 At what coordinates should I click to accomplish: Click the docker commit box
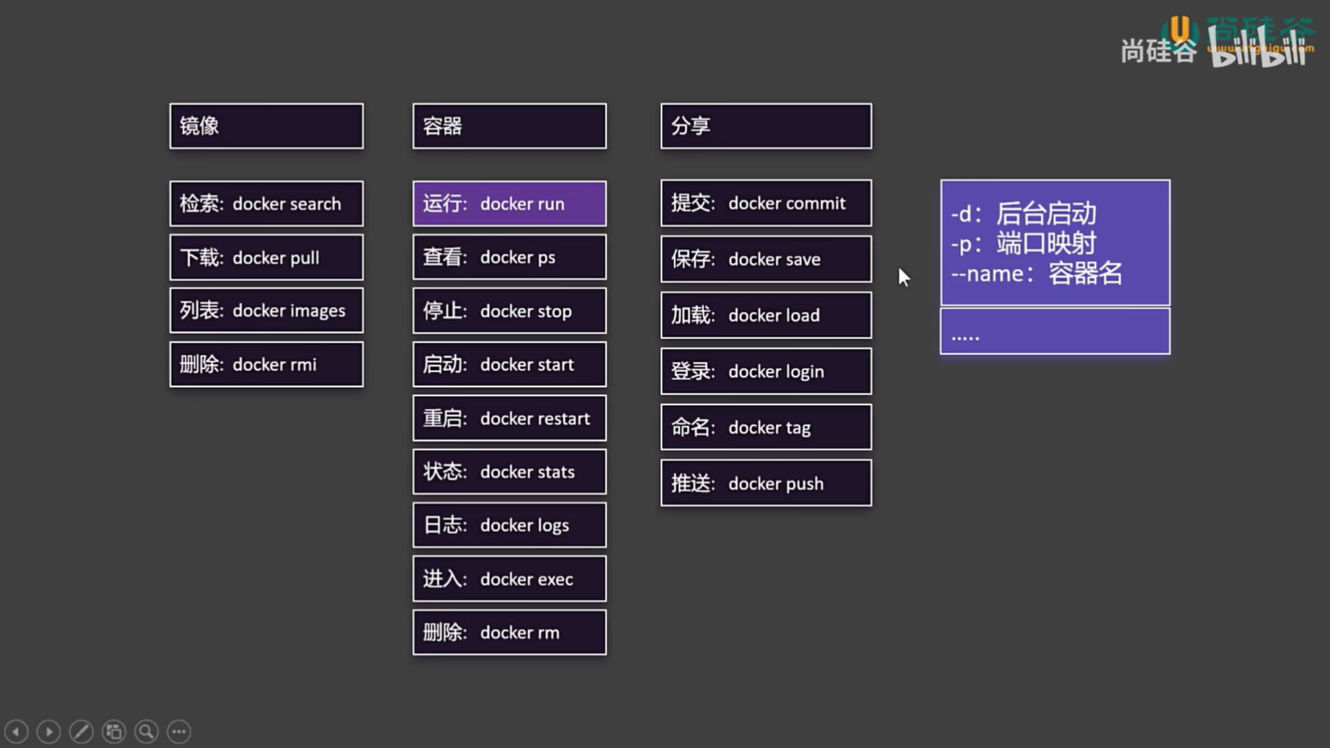(x=765, y=203)
